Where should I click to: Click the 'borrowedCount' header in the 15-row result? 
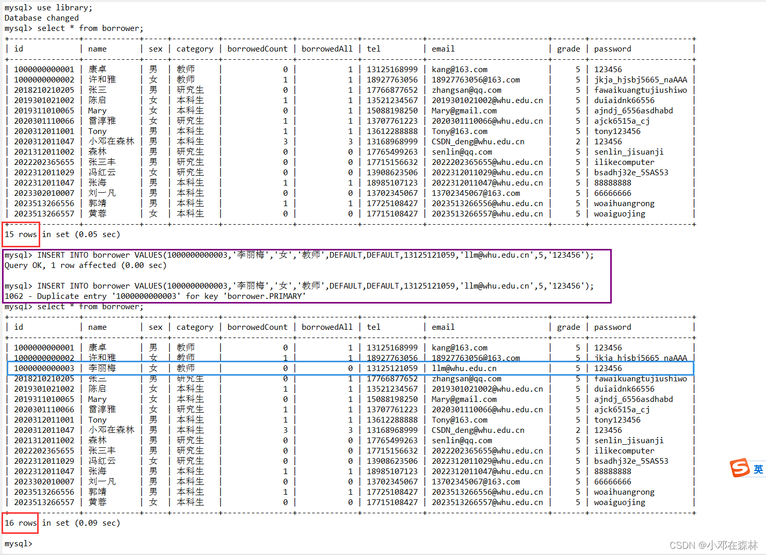point(257,49)
